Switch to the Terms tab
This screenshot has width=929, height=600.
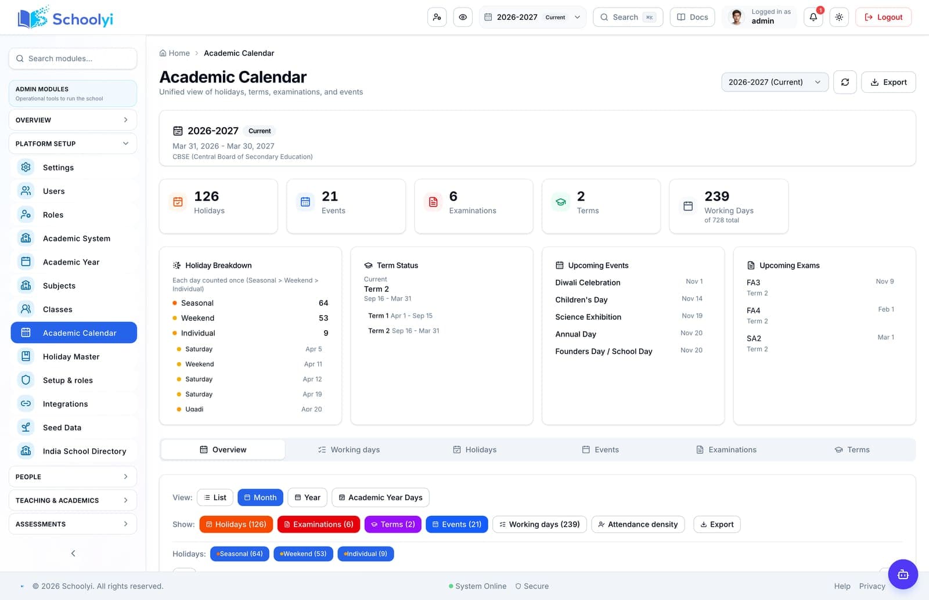(852, 450)
